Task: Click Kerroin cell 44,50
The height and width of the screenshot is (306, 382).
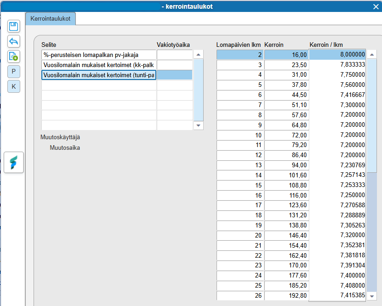Action: (x=286, y=95)
